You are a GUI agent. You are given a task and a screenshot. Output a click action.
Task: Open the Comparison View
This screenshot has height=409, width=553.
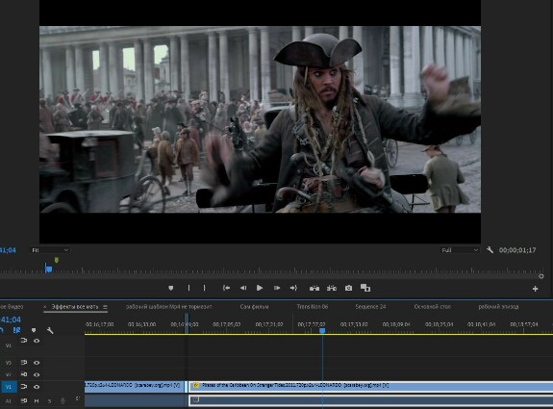tap(365, 288)
